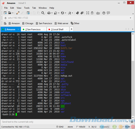Launch Xagent from the toolbar icon
This screenshot has width=135, height=129.
[x=82, y=13]
